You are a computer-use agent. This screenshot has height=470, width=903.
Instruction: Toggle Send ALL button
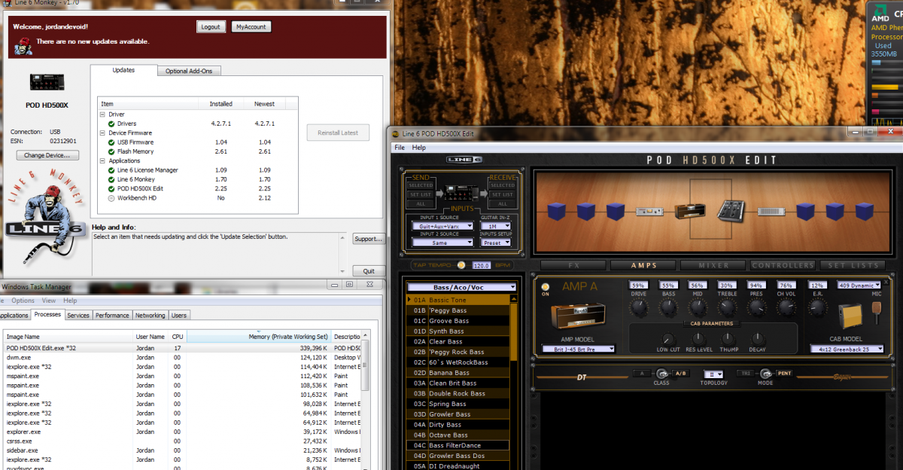(x=421, y=203)
